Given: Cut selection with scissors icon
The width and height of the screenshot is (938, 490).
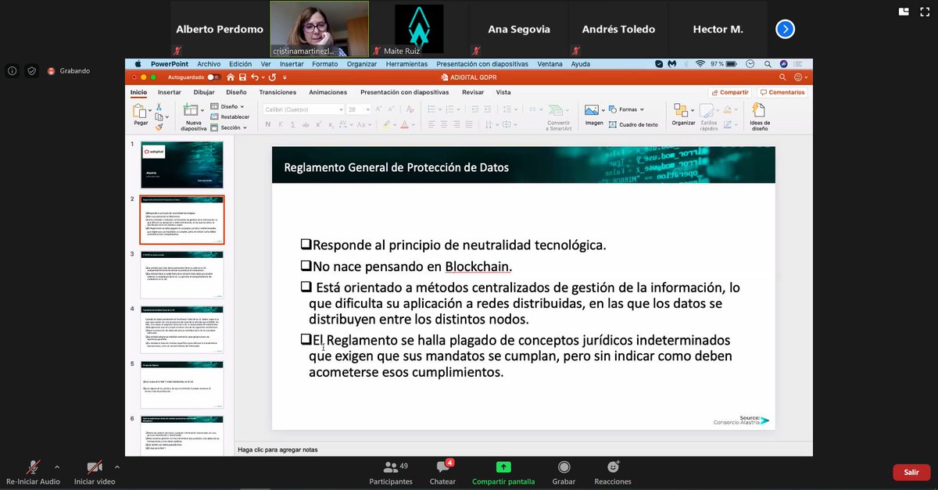Looking at the screenshot, I should click(159, 107).
